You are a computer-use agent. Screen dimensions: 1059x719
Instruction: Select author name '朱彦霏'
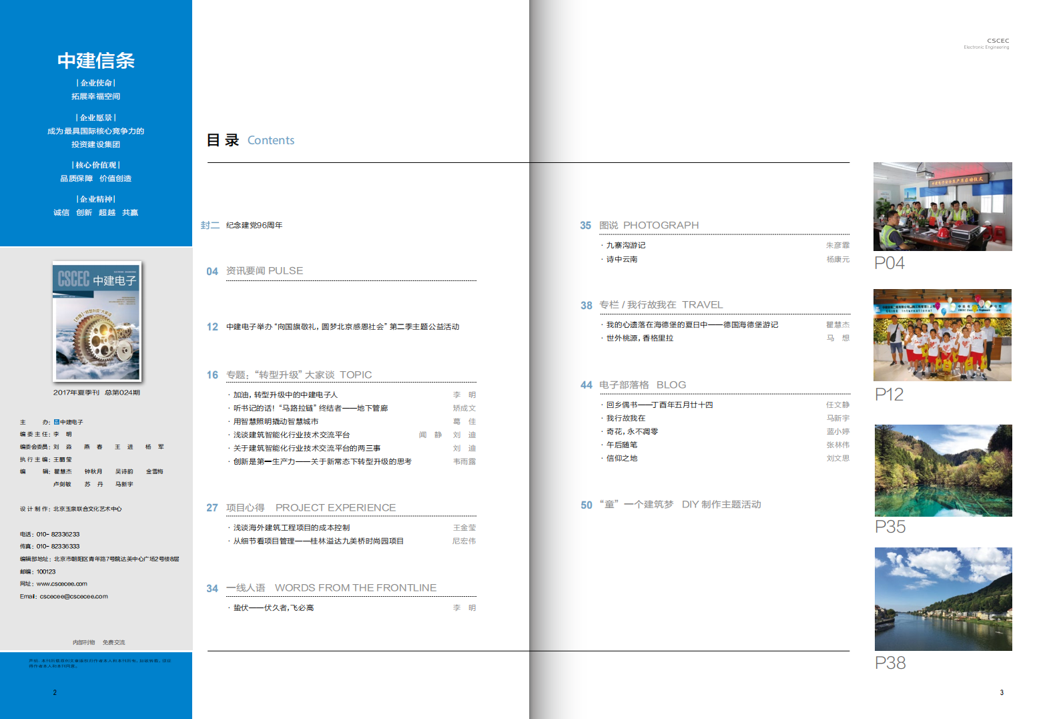[838, 245]
